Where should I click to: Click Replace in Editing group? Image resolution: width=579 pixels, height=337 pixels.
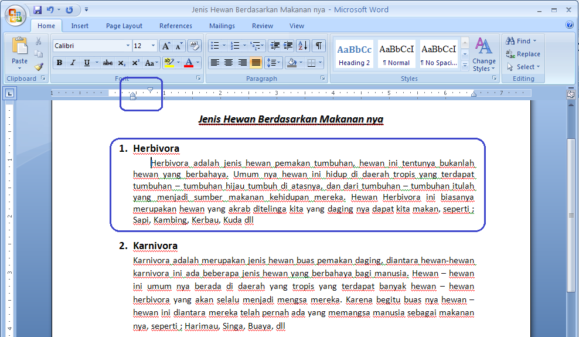pos(523,54)
